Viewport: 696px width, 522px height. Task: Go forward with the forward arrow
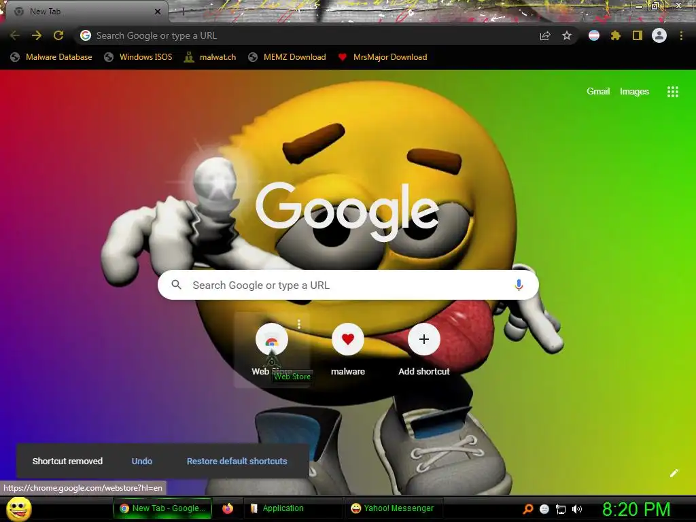(37, 35)
